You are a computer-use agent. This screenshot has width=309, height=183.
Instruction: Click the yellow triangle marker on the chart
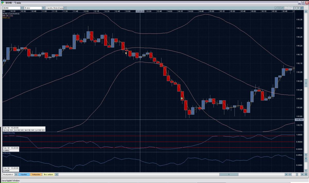point(126,54)
